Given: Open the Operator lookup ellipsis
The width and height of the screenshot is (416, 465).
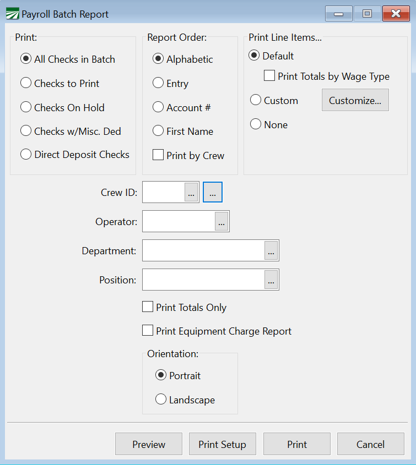Looking at the screenshot, I should click(221, 221).
